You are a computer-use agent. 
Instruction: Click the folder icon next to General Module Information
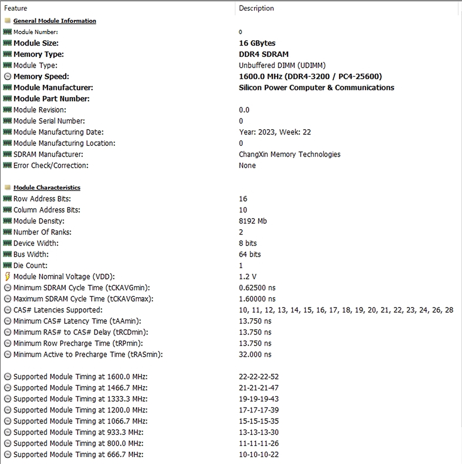(x=8, y=21)
